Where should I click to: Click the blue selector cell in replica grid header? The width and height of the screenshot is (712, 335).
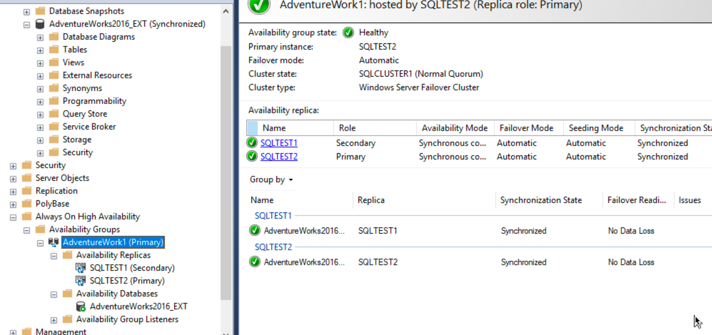tap(252, 128)
